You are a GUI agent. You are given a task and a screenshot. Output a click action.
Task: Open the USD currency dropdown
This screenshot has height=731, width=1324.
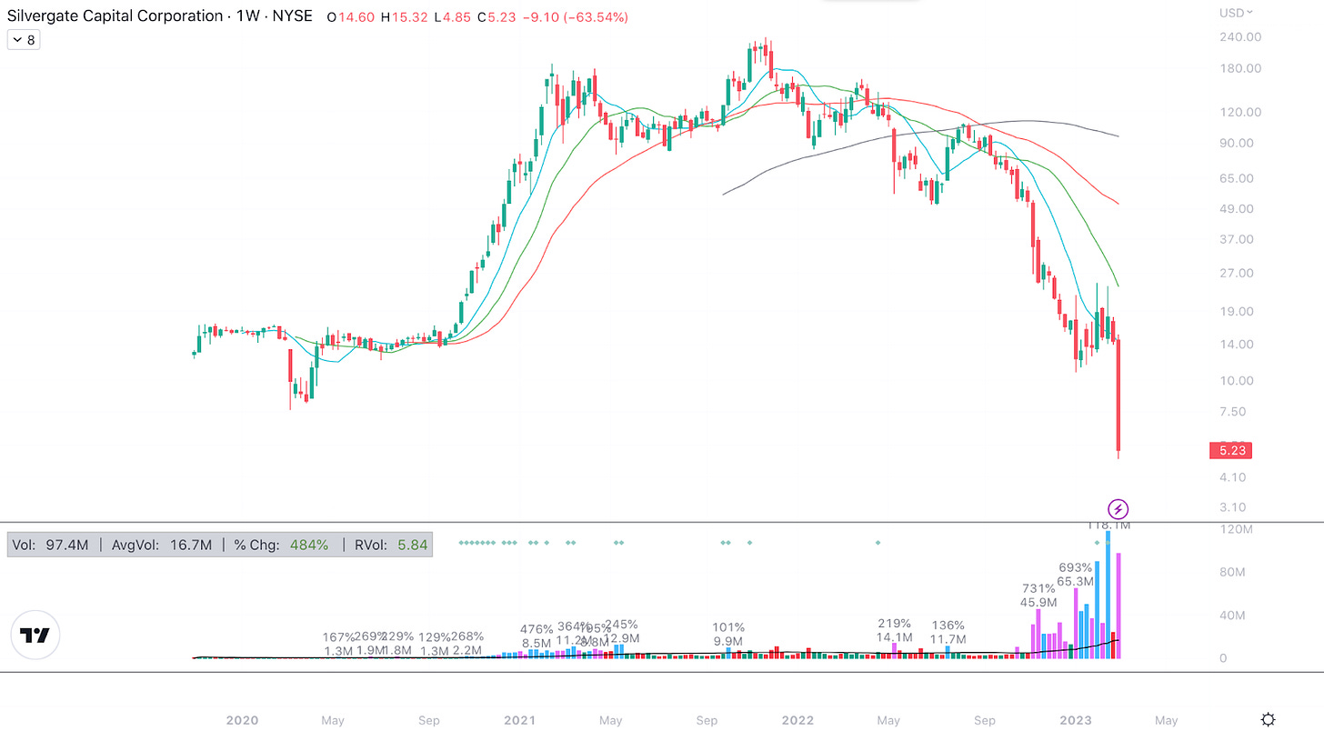[x=1236, y=13]
